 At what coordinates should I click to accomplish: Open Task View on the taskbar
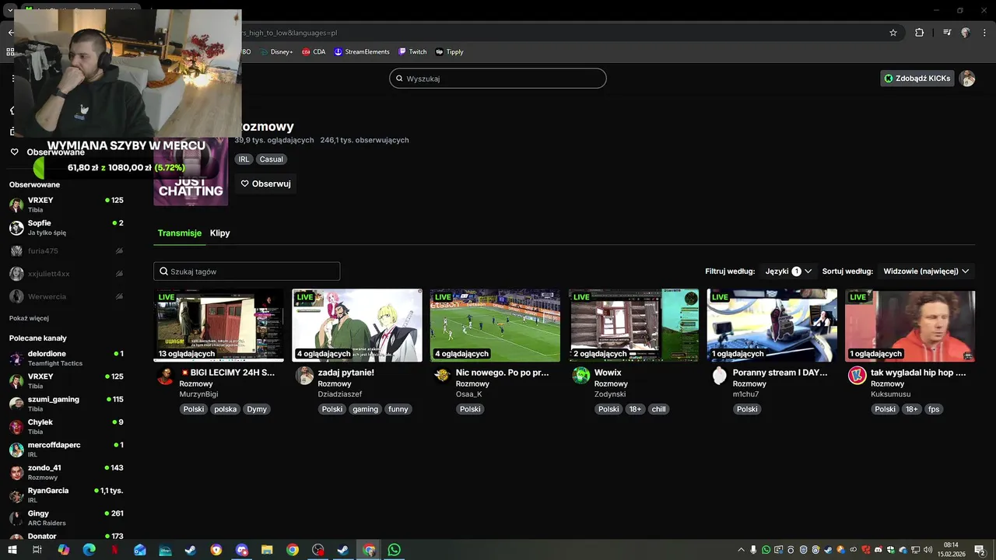pyautogui.click(x=37, y=550)
